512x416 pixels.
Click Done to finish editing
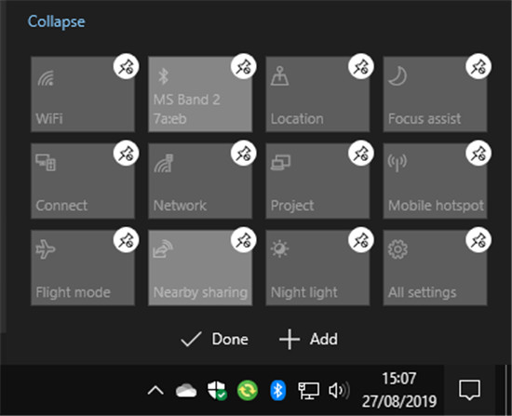[214, 339]
